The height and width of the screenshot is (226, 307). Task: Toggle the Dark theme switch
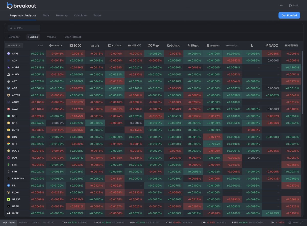(294, 5)
